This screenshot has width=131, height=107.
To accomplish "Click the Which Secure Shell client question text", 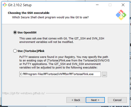I will pyautogui.click(x=50, y=17).
